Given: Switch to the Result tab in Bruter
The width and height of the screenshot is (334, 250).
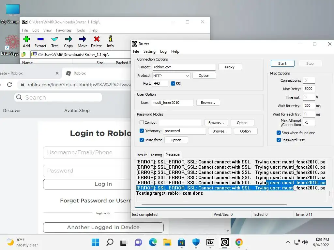Looking at the screenshot, I should tap(142, 155).
